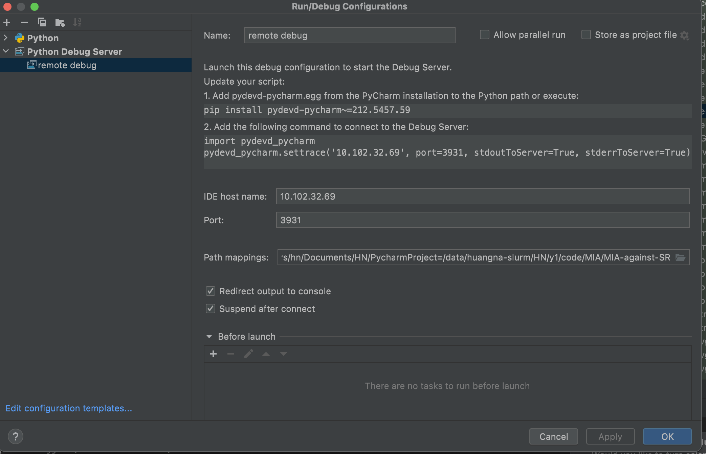Open the Path mappings folder browse icon
Viewport: 706px width, 454px height.
[x=680, y=257]
